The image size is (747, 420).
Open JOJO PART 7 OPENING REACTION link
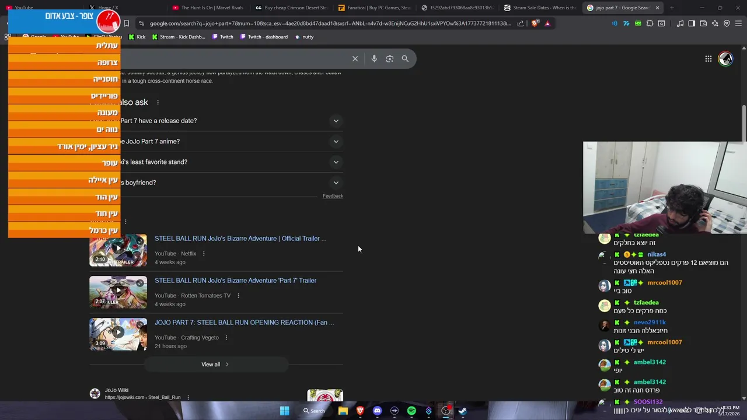245,323
